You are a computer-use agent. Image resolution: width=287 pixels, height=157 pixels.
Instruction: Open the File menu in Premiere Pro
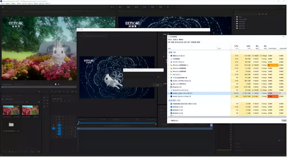(x=3, y=4)
